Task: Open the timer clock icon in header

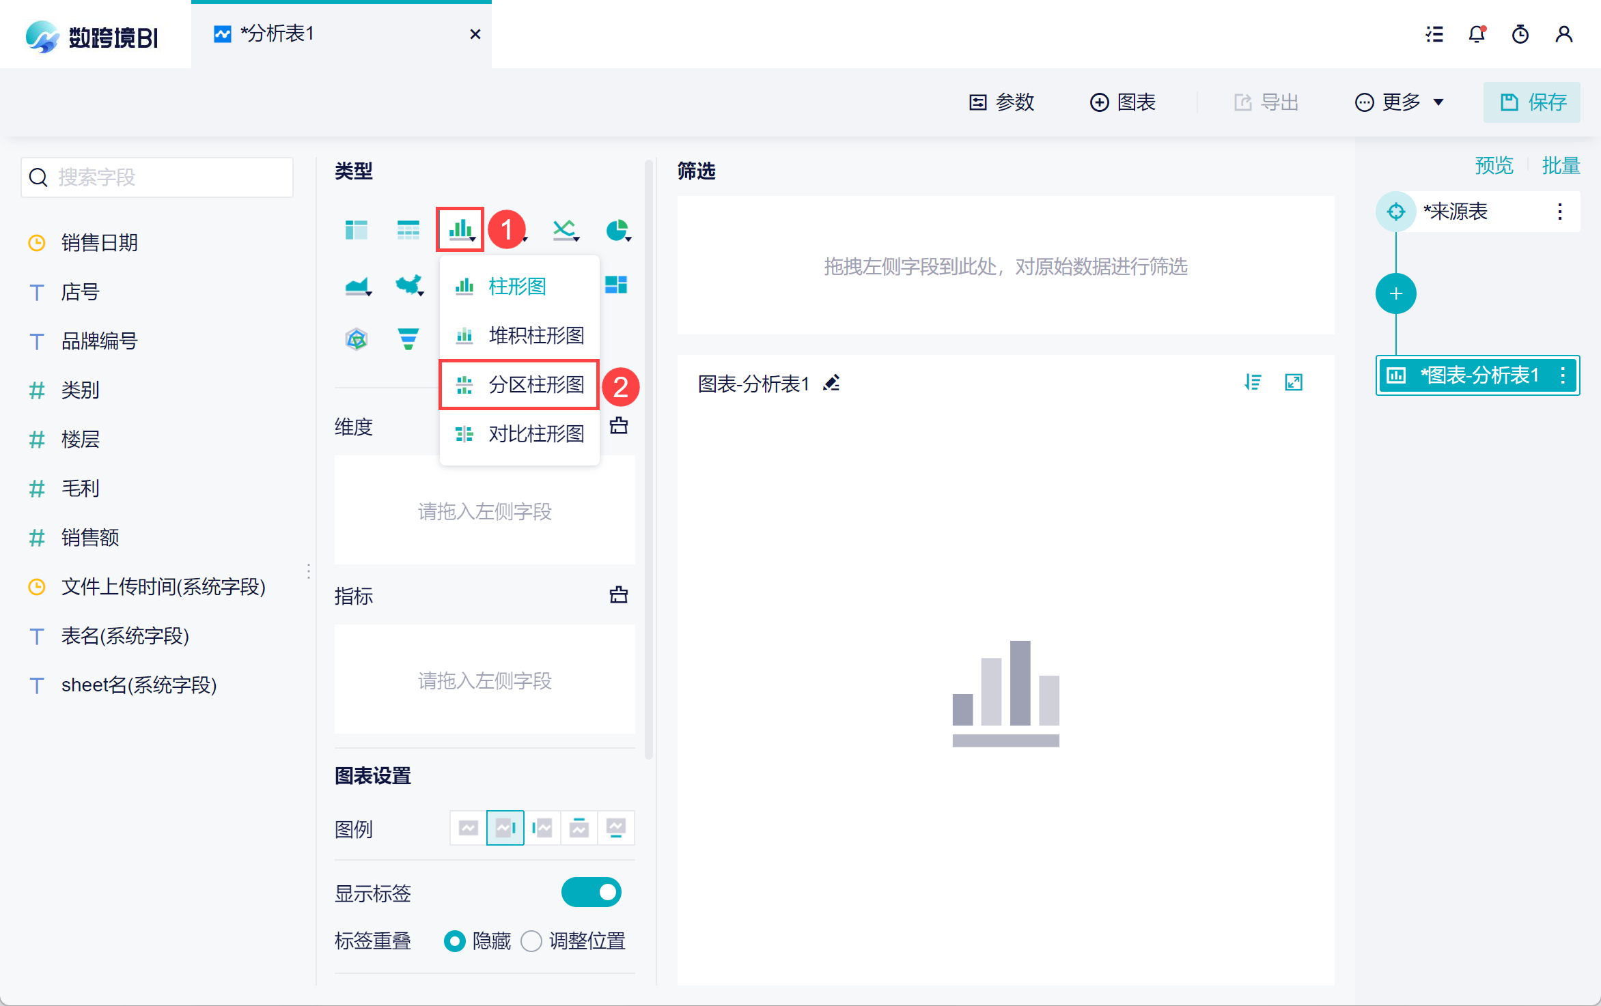Action: tap(1520, 34)
